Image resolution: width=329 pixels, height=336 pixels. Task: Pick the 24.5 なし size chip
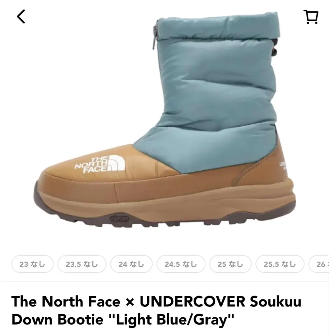pos(181,264)
